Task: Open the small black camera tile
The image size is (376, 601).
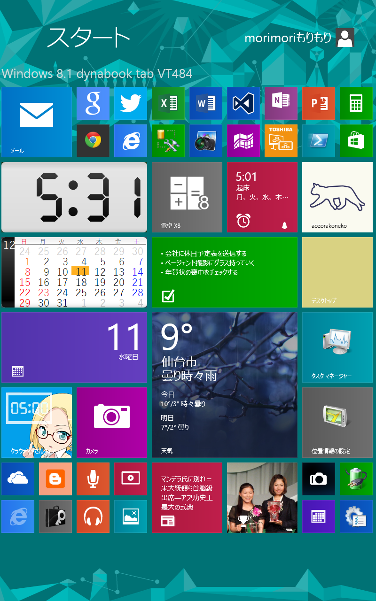Action: [x=319, y=479]
